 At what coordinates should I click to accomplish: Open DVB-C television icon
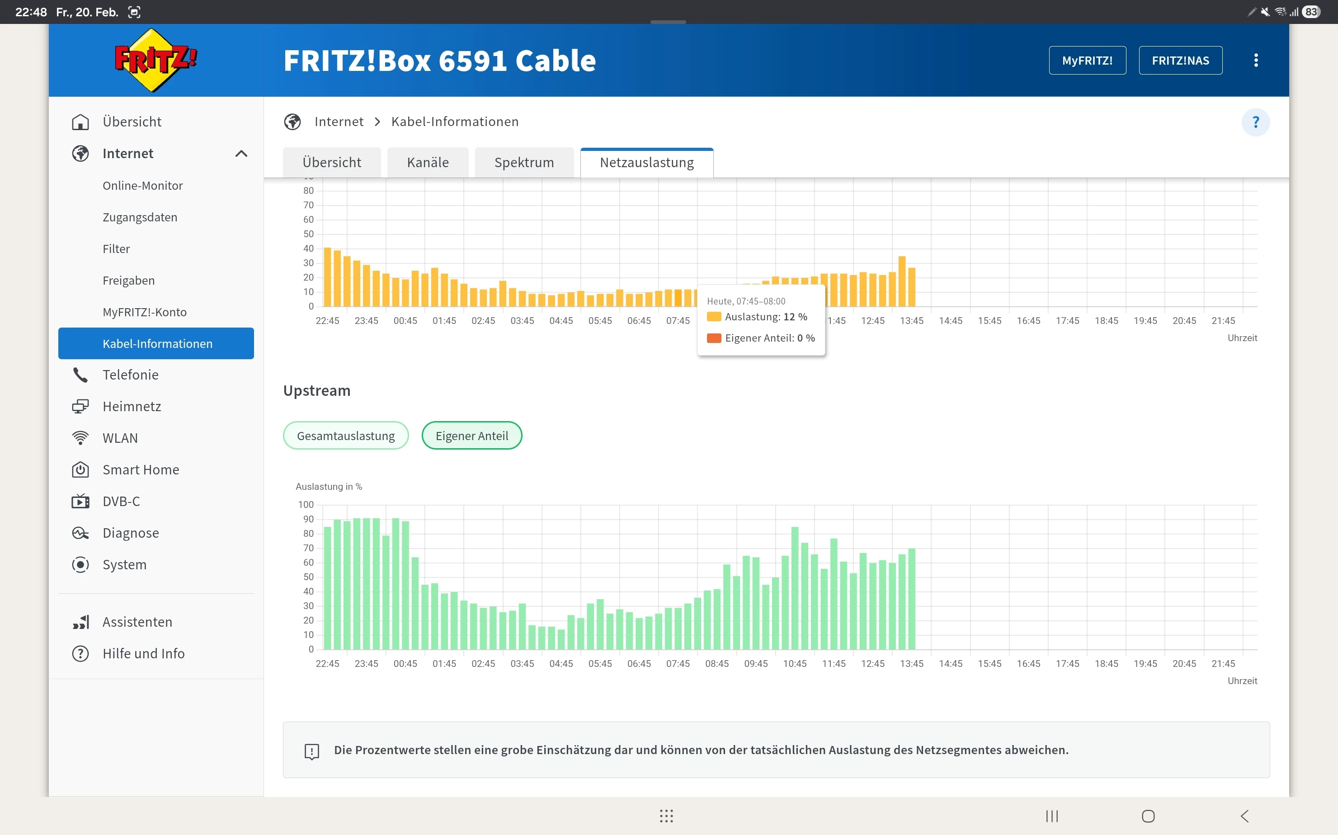click(80, 502)
